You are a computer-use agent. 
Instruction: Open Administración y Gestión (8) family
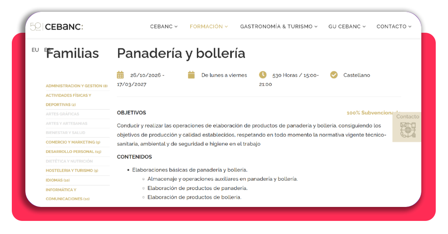click(77, 86)
